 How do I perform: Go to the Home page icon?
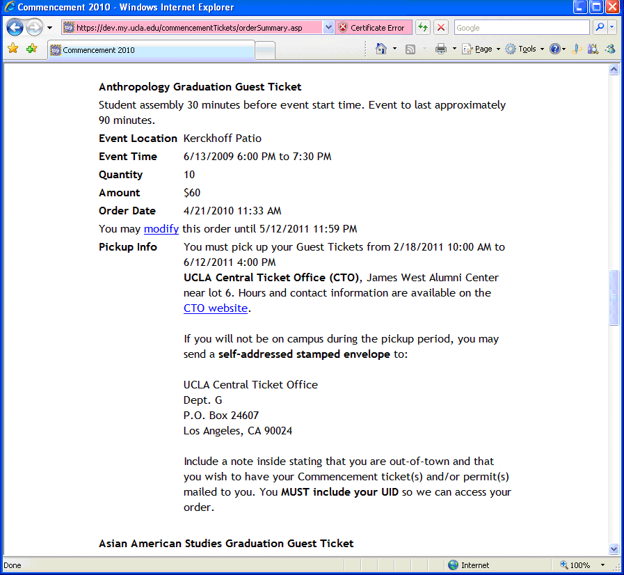coord(381,49)
